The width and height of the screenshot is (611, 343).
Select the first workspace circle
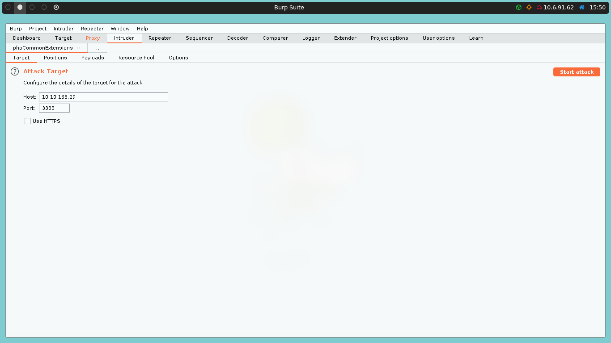point(8,7)
